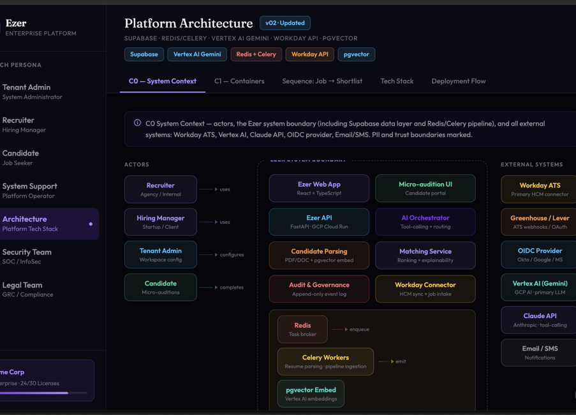
Task: Click the Hiring Manager Startup / Client card
Action: pos(161,222)
